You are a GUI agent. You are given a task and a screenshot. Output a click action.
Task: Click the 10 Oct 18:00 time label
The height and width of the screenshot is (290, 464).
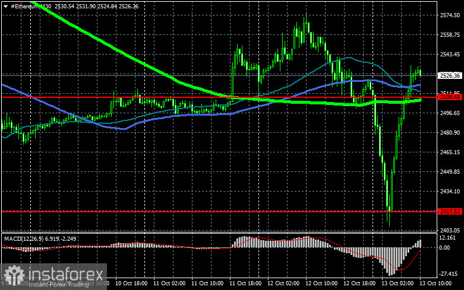pyautogui.click(x=131, y=283)
